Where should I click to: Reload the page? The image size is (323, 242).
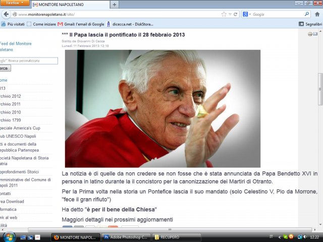(236, 14)
